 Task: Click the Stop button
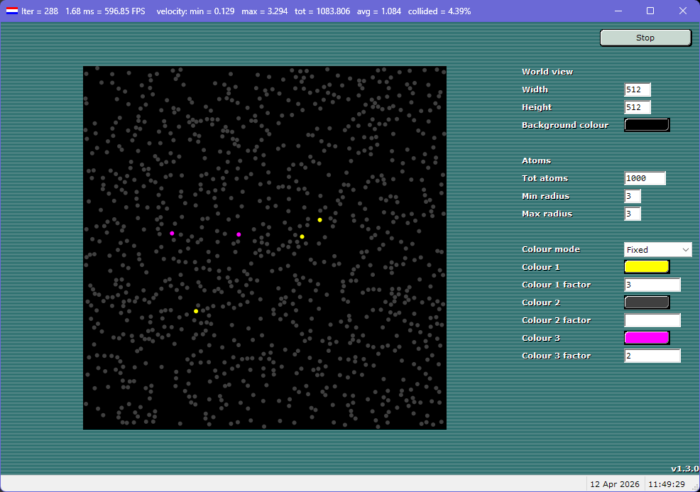645,37
